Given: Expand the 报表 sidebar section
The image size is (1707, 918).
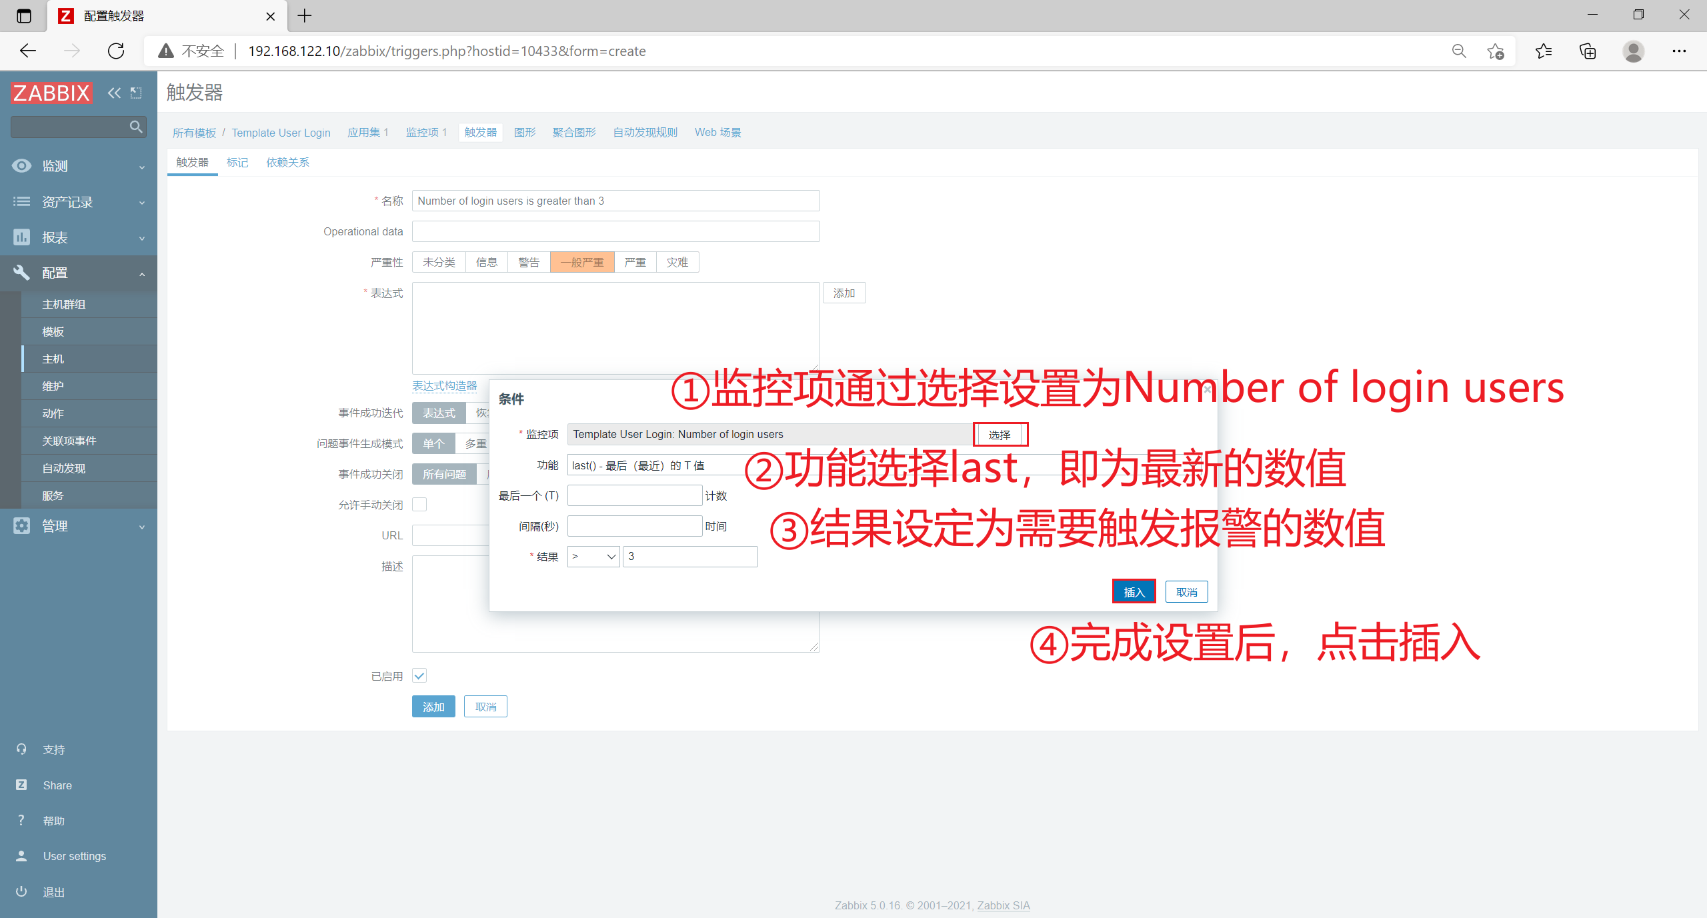Looking at the screenshot, I should (x=142, y=238).
